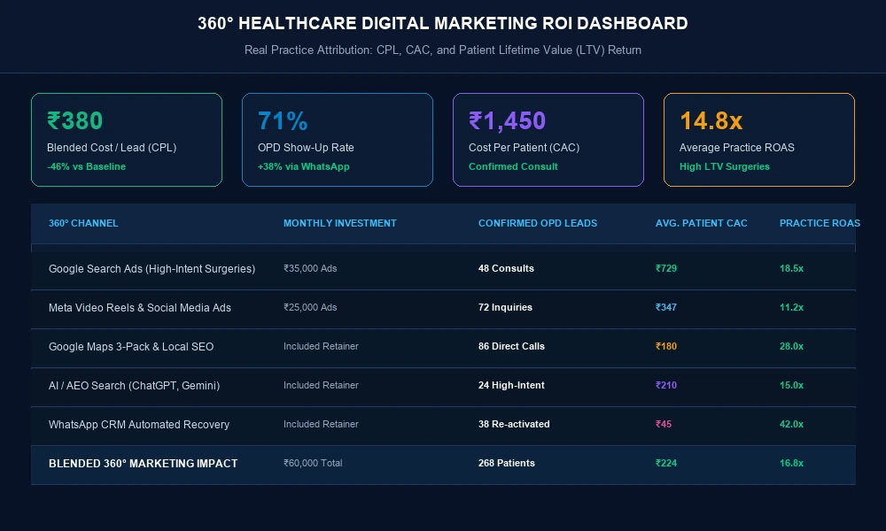Click the 'Confirmed Consult' note
Image resolution: width=886 pixels, height=531 pixels.
click(513, 166)
